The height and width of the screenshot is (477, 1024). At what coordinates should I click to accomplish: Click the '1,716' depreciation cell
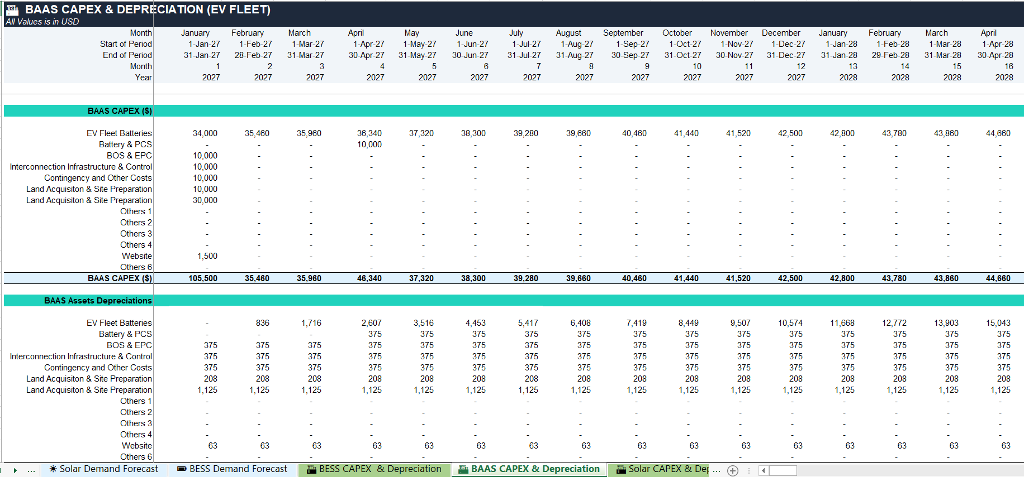point(311,323)
